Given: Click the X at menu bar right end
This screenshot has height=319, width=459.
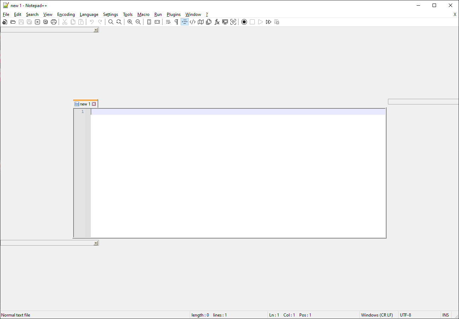Looking at the screenshot, I should click(x=455, y=14).
